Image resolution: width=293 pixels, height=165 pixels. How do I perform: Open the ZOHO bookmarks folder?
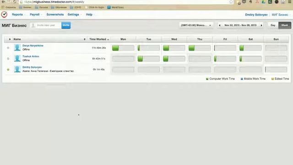tap(76, 7)
